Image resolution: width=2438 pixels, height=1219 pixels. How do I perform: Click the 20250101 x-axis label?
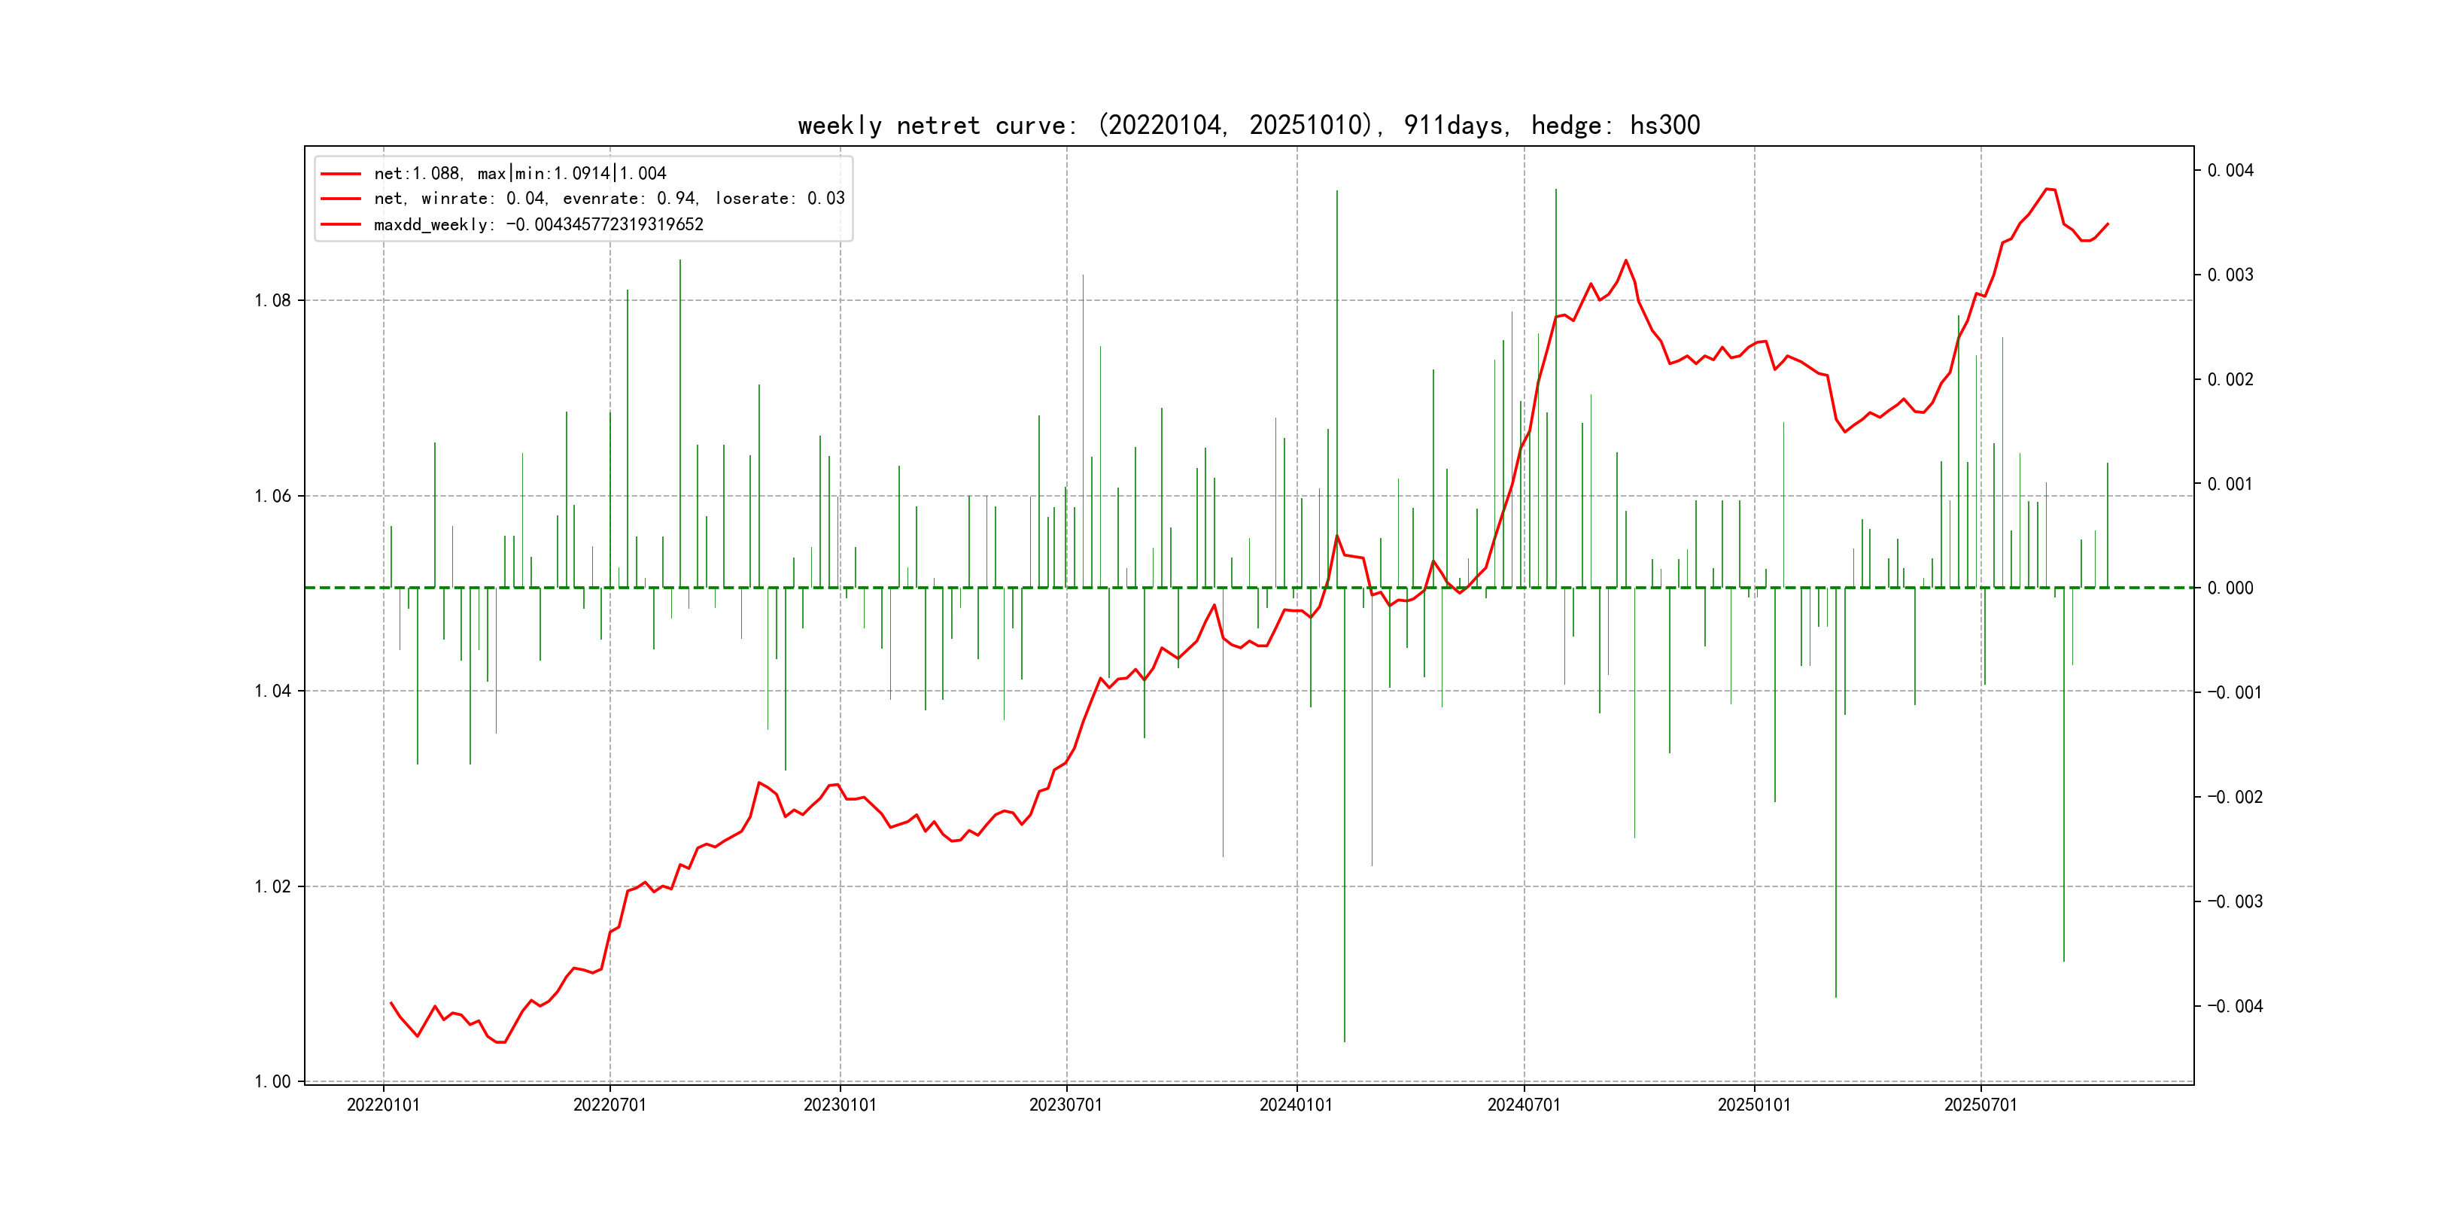[1754, 1105]
